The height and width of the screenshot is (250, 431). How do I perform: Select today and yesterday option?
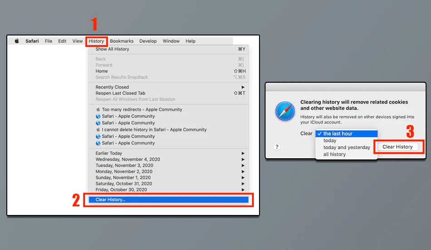click(347, 147)
